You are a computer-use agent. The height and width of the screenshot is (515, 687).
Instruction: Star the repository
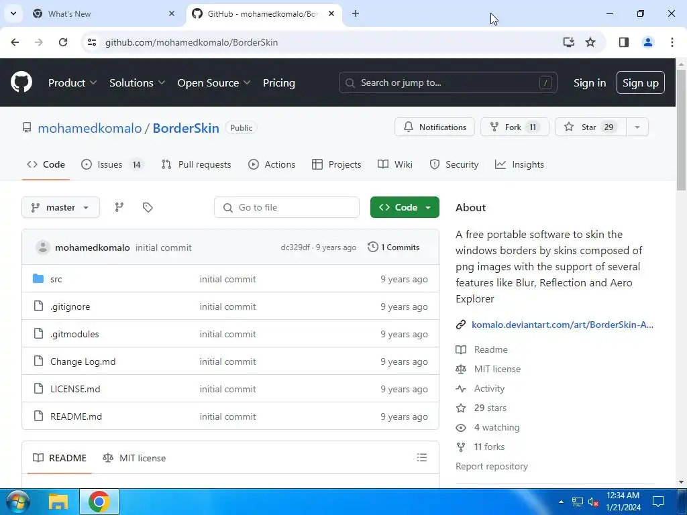tap(590, 127)
